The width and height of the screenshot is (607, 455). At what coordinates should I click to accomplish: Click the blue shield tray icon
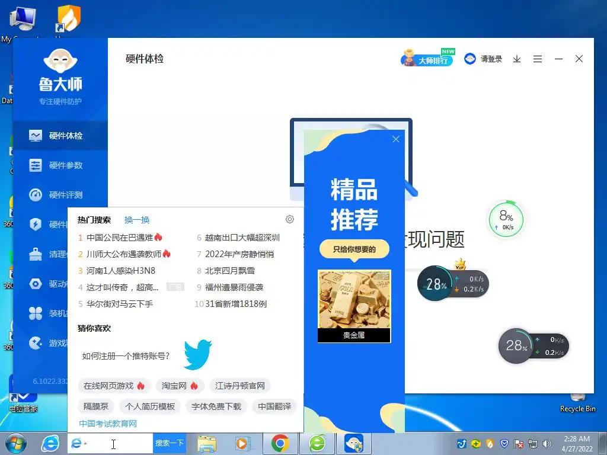[x=504, y=444]
